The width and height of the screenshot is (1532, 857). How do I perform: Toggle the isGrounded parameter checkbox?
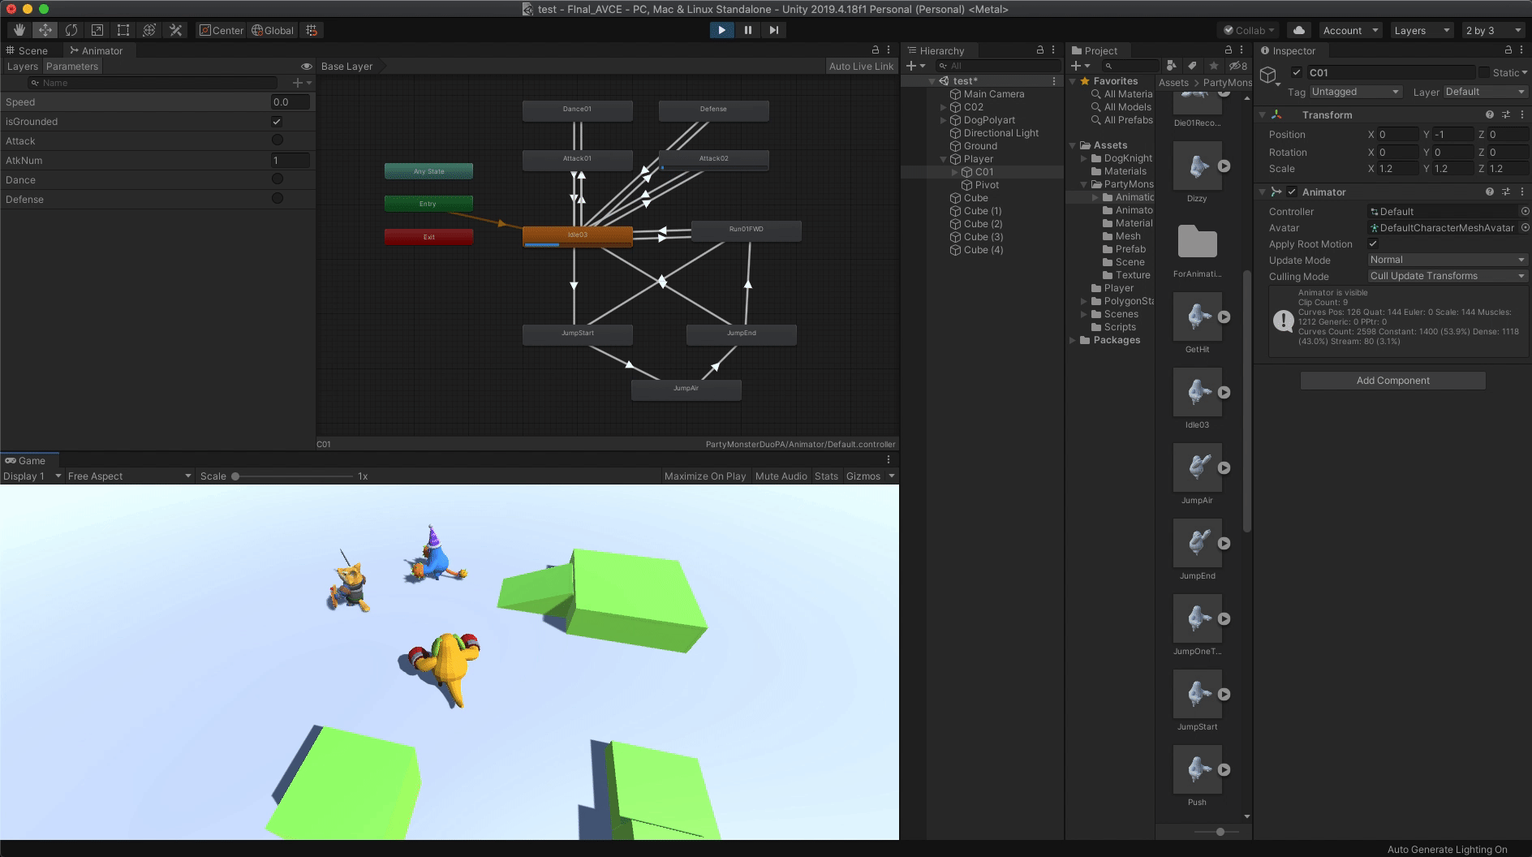pos(277,122)
